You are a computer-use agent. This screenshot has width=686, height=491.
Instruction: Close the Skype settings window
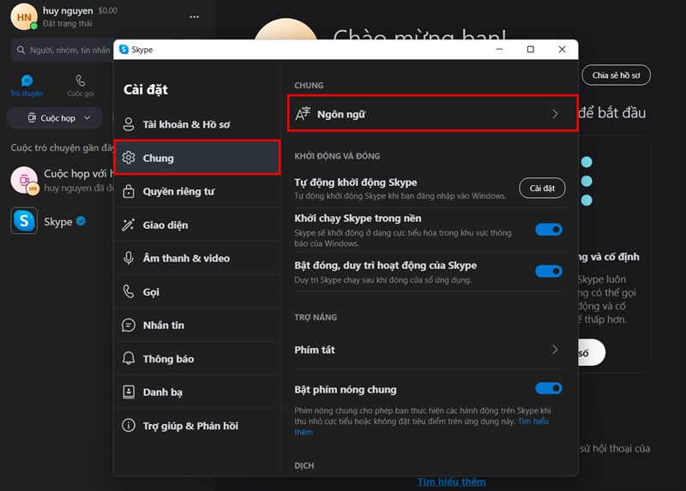click(563, 50)
